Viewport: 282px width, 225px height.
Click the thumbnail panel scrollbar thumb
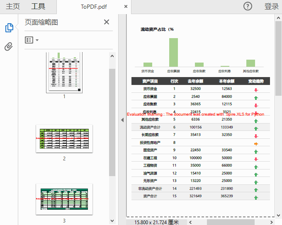click(x=112, y=122)
